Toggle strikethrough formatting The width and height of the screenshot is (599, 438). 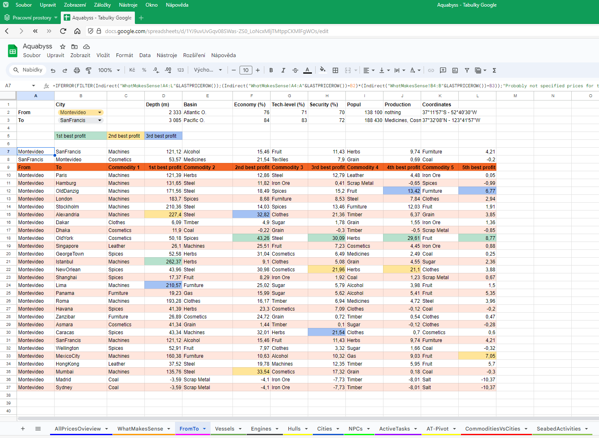tap(295, 70)
